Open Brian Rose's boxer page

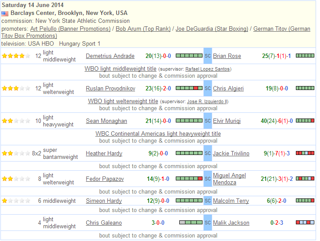(227, 56)
